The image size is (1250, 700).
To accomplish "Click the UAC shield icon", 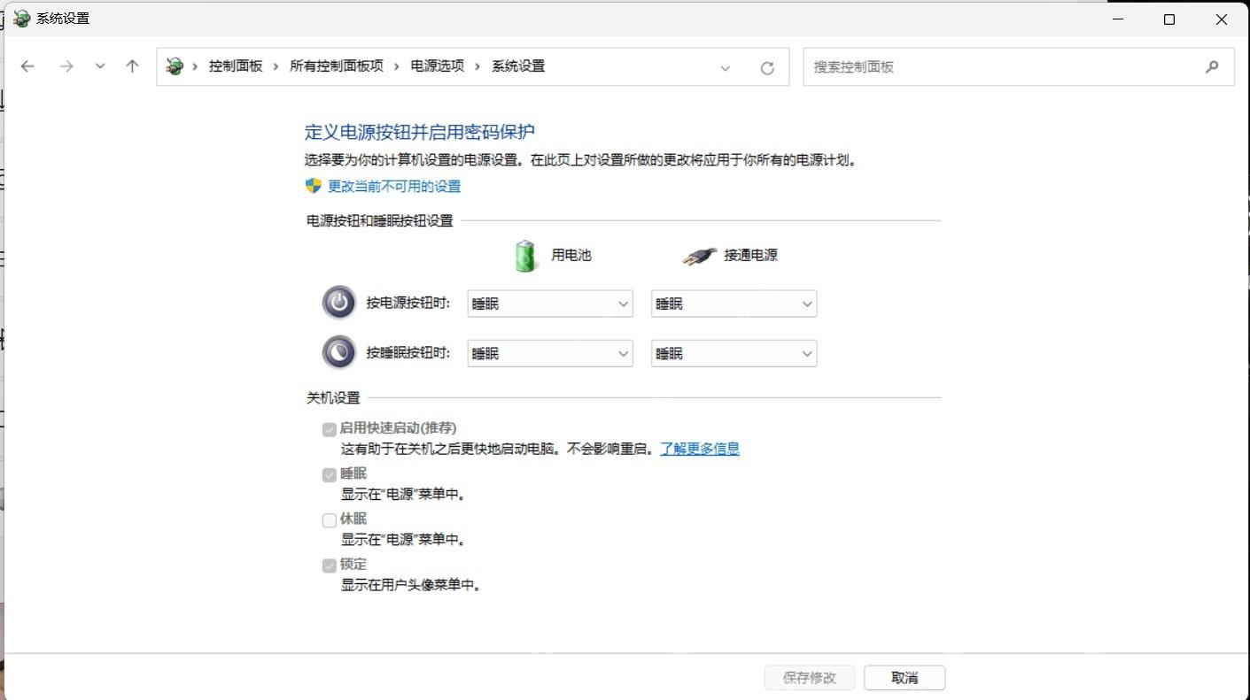I will tap(313, 186).
